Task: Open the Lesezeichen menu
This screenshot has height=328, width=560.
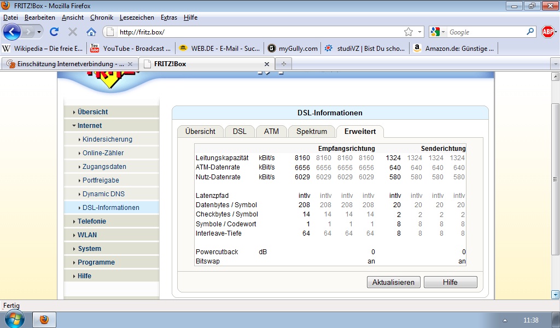Action: (x=137, y=17)
